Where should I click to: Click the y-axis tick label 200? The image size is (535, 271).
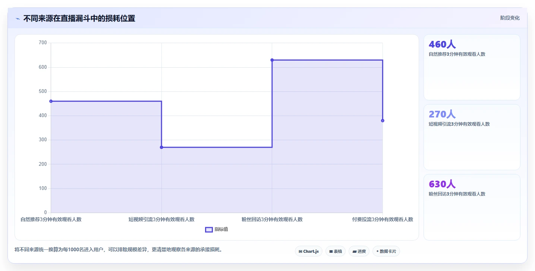[x=43, y=164]
